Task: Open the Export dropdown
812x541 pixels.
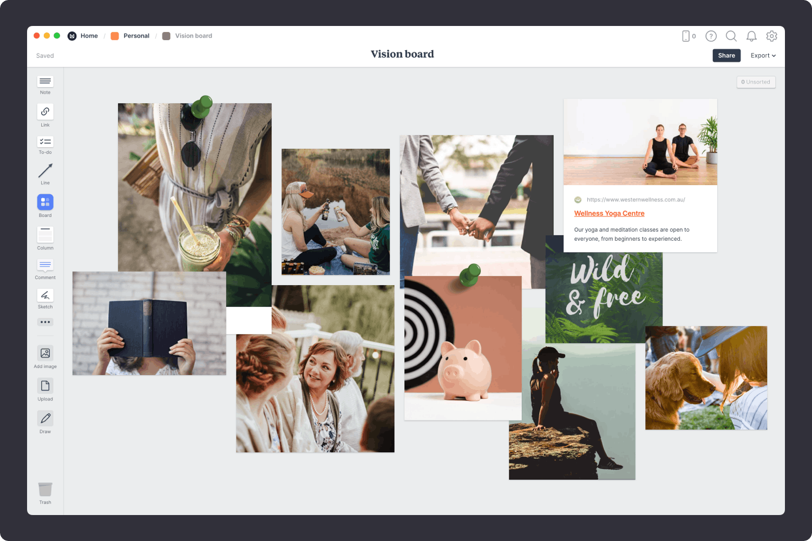Action: tap(763, 55)
